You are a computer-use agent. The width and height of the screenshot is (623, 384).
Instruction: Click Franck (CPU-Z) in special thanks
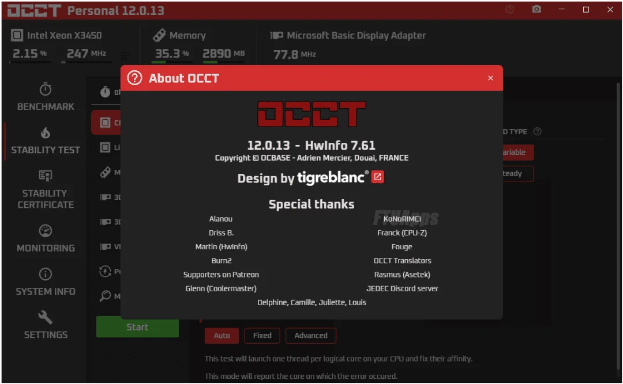402,233
